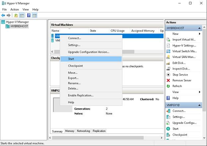The image size is (207, 146).
Task: Select Upgrade Configuration Version... in context menu
Action: click(x=91, y=52)
